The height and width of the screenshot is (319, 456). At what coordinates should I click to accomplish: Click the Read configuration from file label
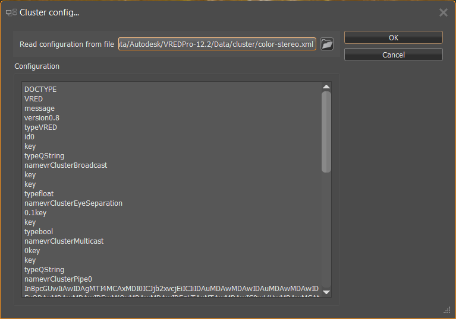tap(67, 44)
